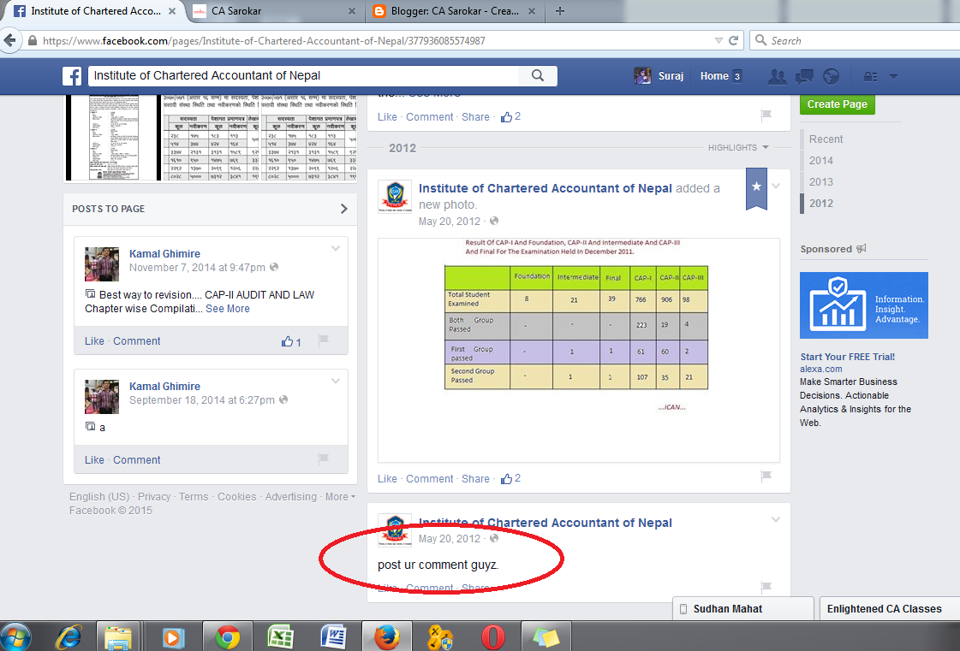Click thumbs-up count on the photo post

[510, 478]
